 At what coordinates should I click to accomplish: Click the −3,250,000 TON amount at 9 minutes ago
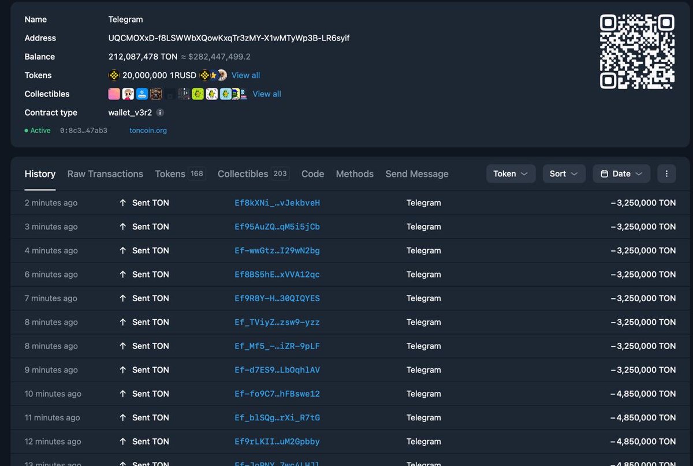point(643,370)
